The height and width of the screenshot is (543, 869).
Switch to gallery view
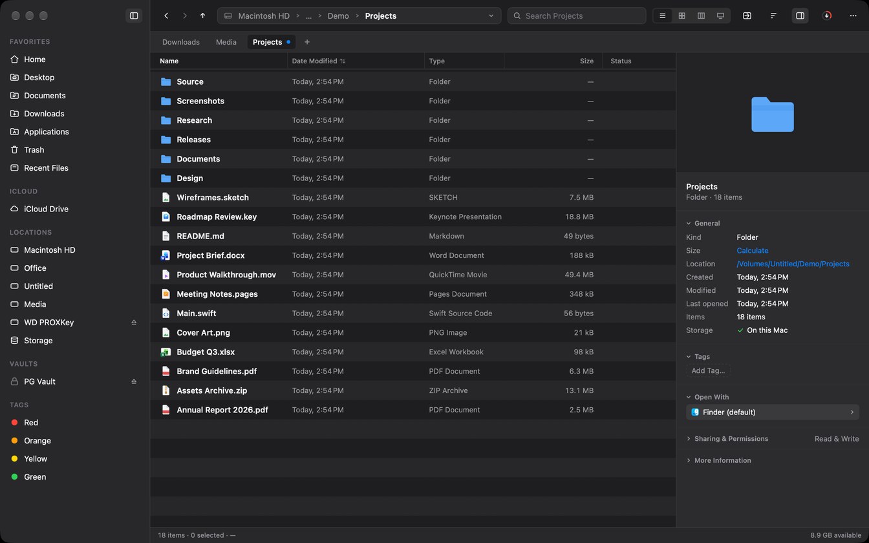pos(720,16)
